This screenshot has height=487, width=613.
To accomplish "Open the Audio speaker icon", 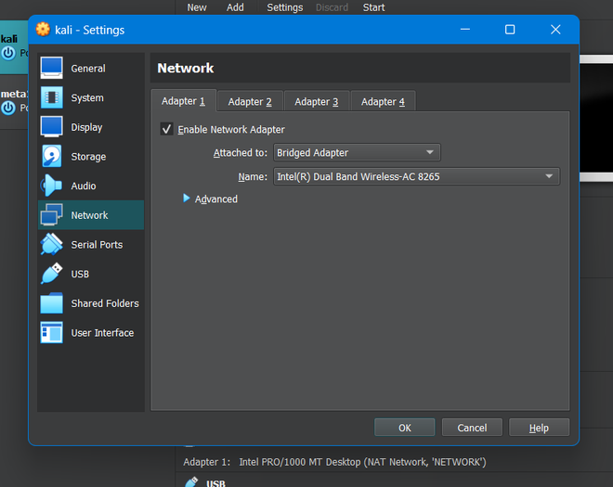I will click(52, 186).
